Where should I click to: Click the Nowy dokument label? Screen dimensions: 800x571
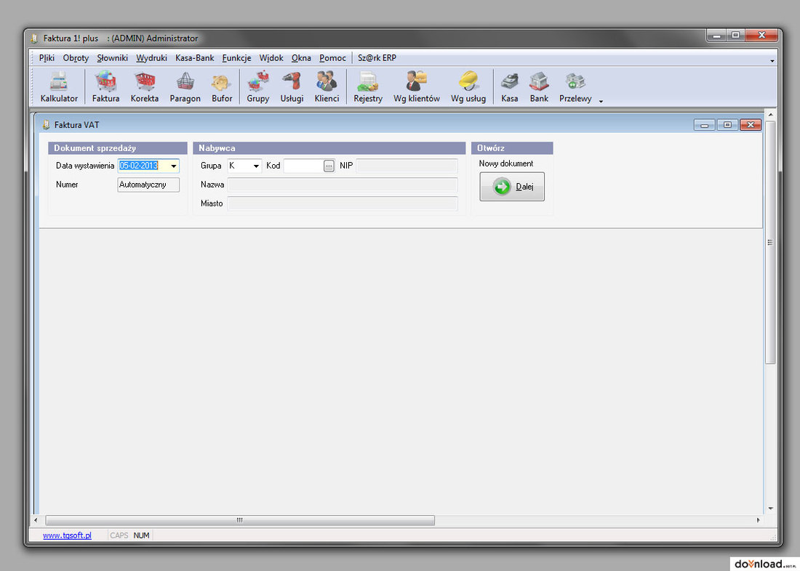point(506,163)
